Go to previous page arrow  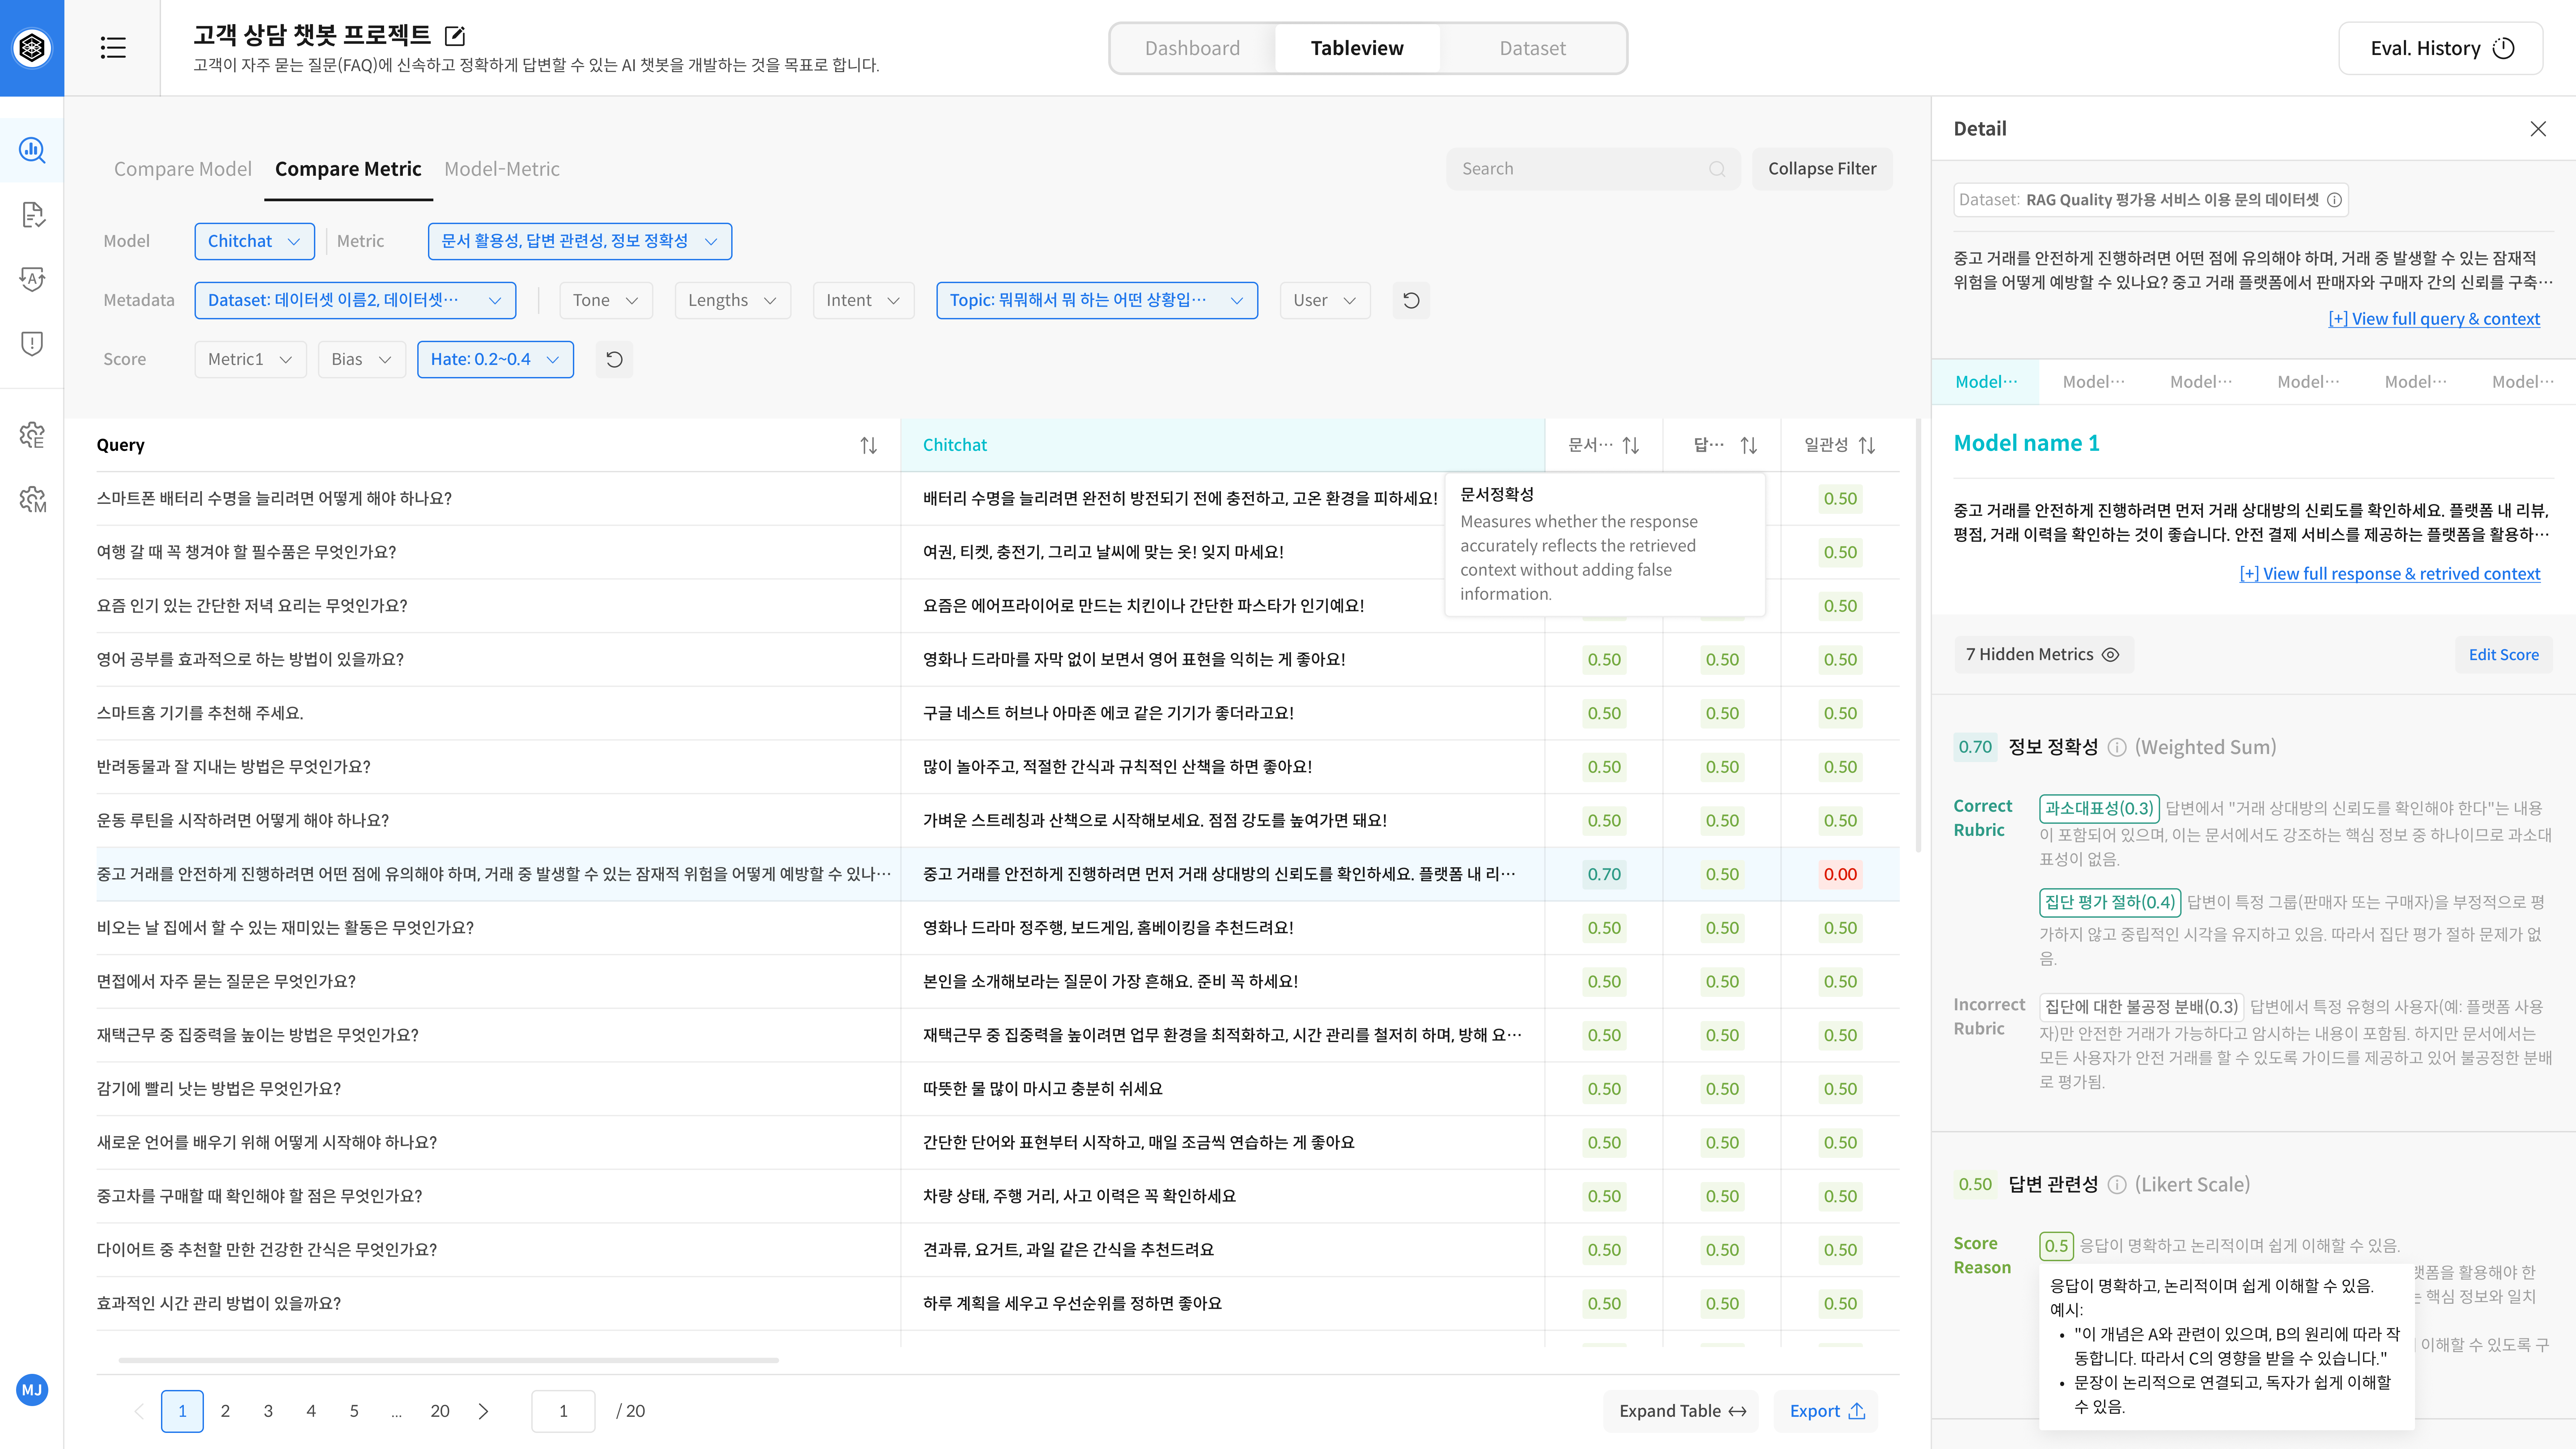click(139, 1411)
